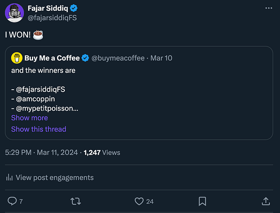
Task: Open the share post icon
Action: [x=266, y=201]
